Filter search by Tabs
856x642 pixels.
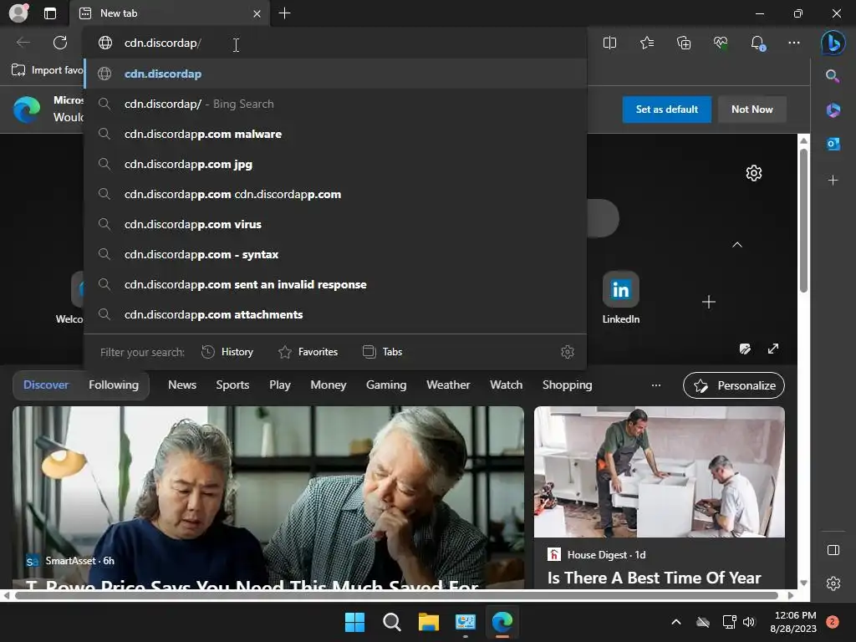(383, 352)
